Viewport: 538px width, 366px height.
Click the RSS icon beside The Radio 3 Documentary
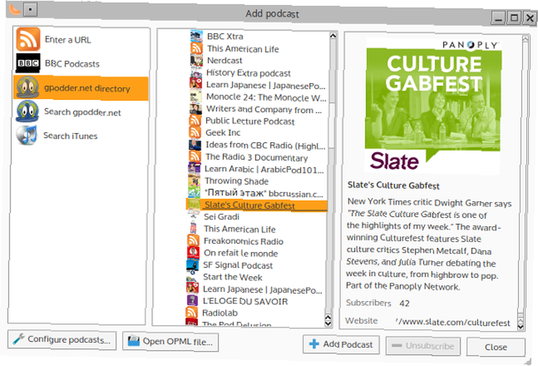click(195, 156)
